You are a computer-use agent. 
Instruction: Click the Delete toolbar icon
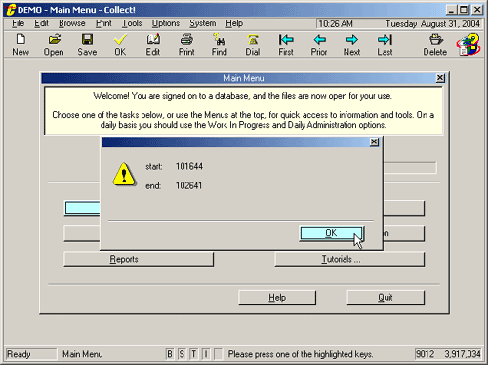(x=436, y=40)
